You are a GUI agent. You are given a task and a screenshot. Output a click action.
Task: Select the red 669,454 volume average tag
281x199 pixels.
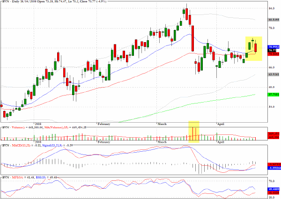point(274,134)
